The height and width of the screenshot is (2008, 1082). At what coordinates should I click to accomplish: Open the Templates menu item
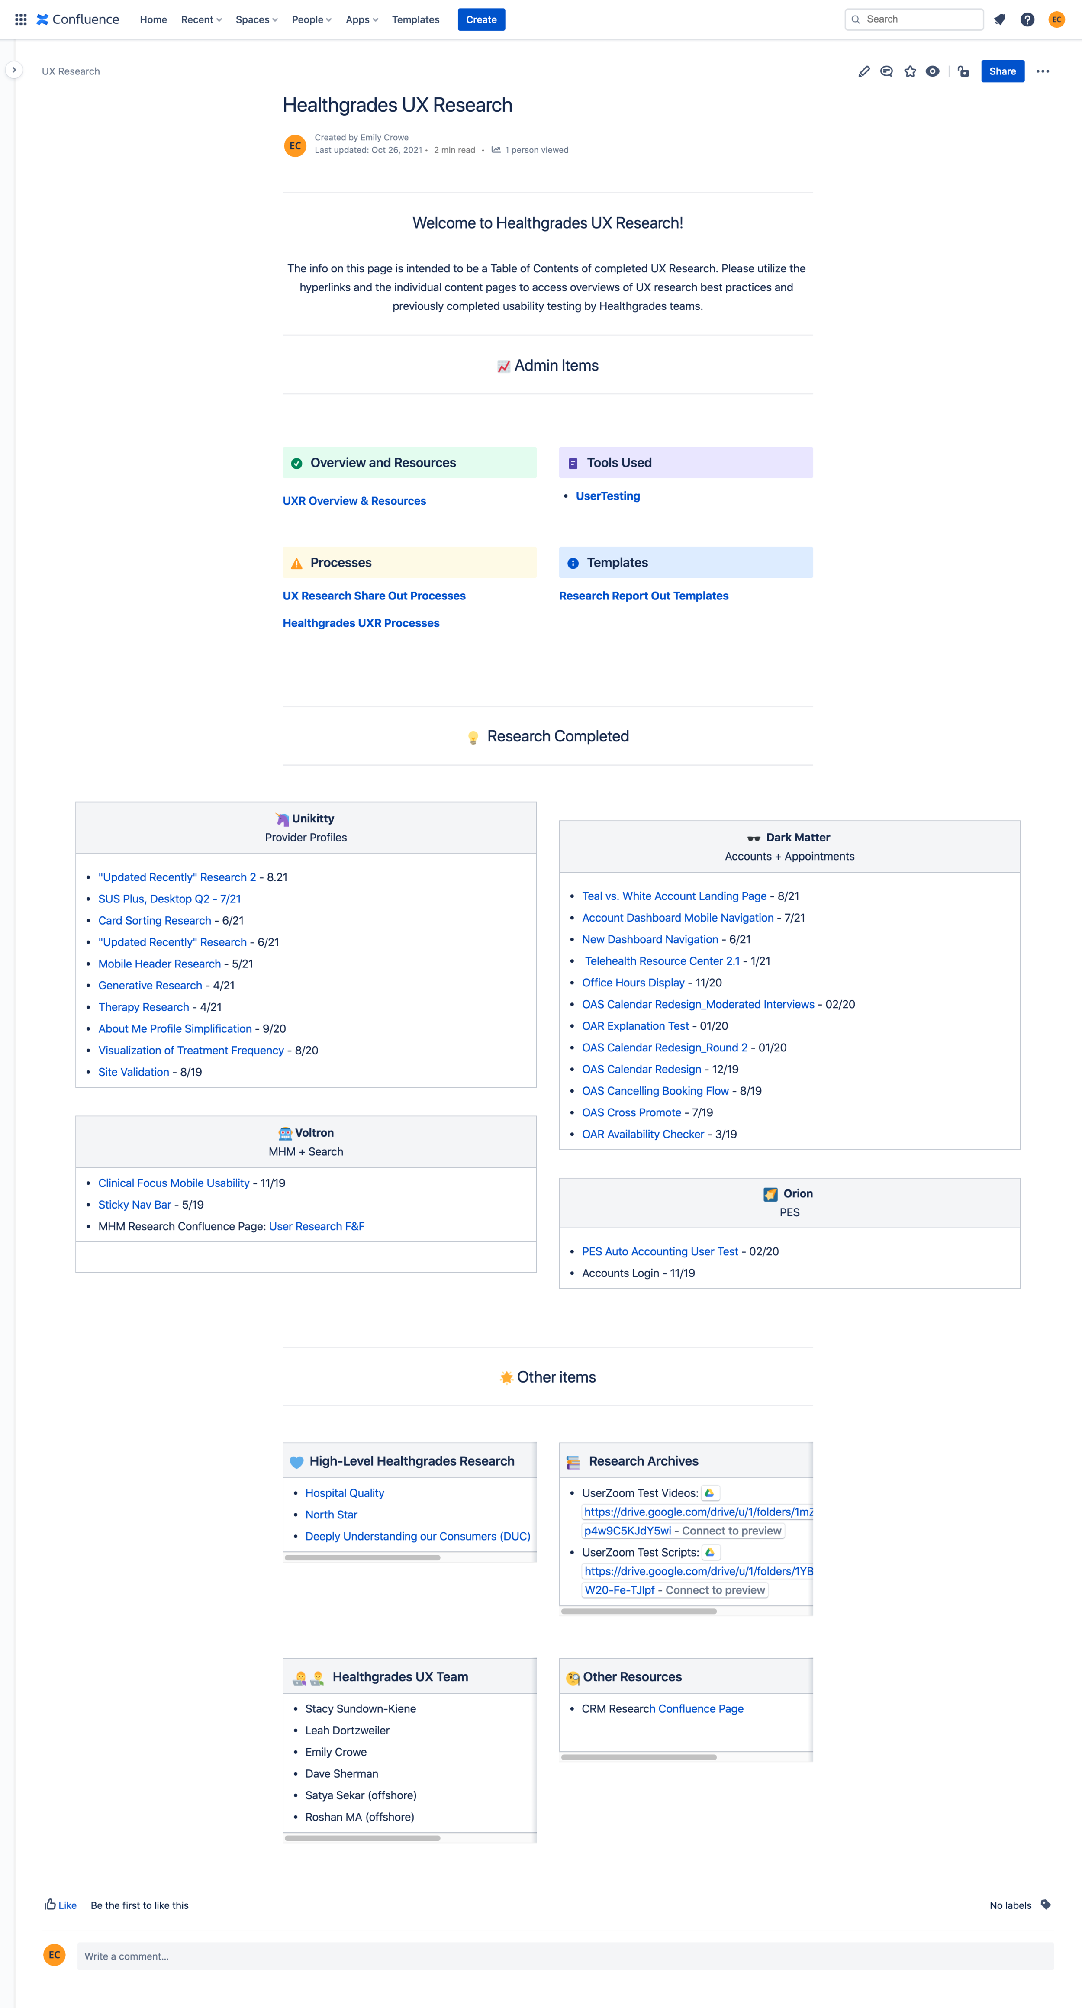point(415,19)
